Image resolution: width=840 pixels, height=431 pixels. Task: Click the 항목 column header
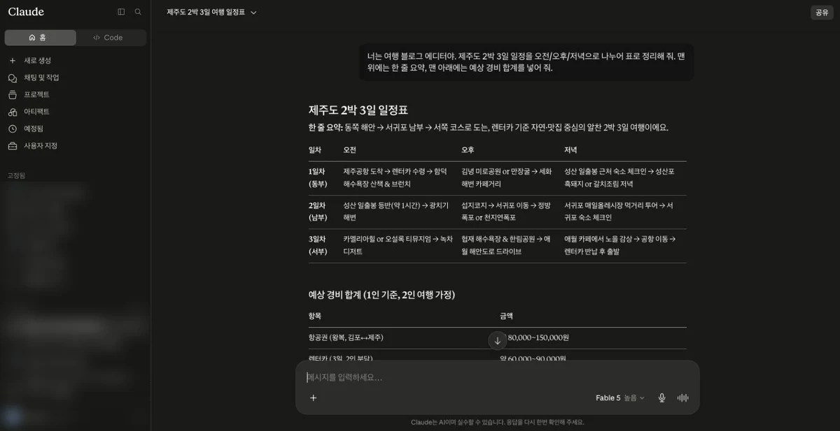[315, 316]
